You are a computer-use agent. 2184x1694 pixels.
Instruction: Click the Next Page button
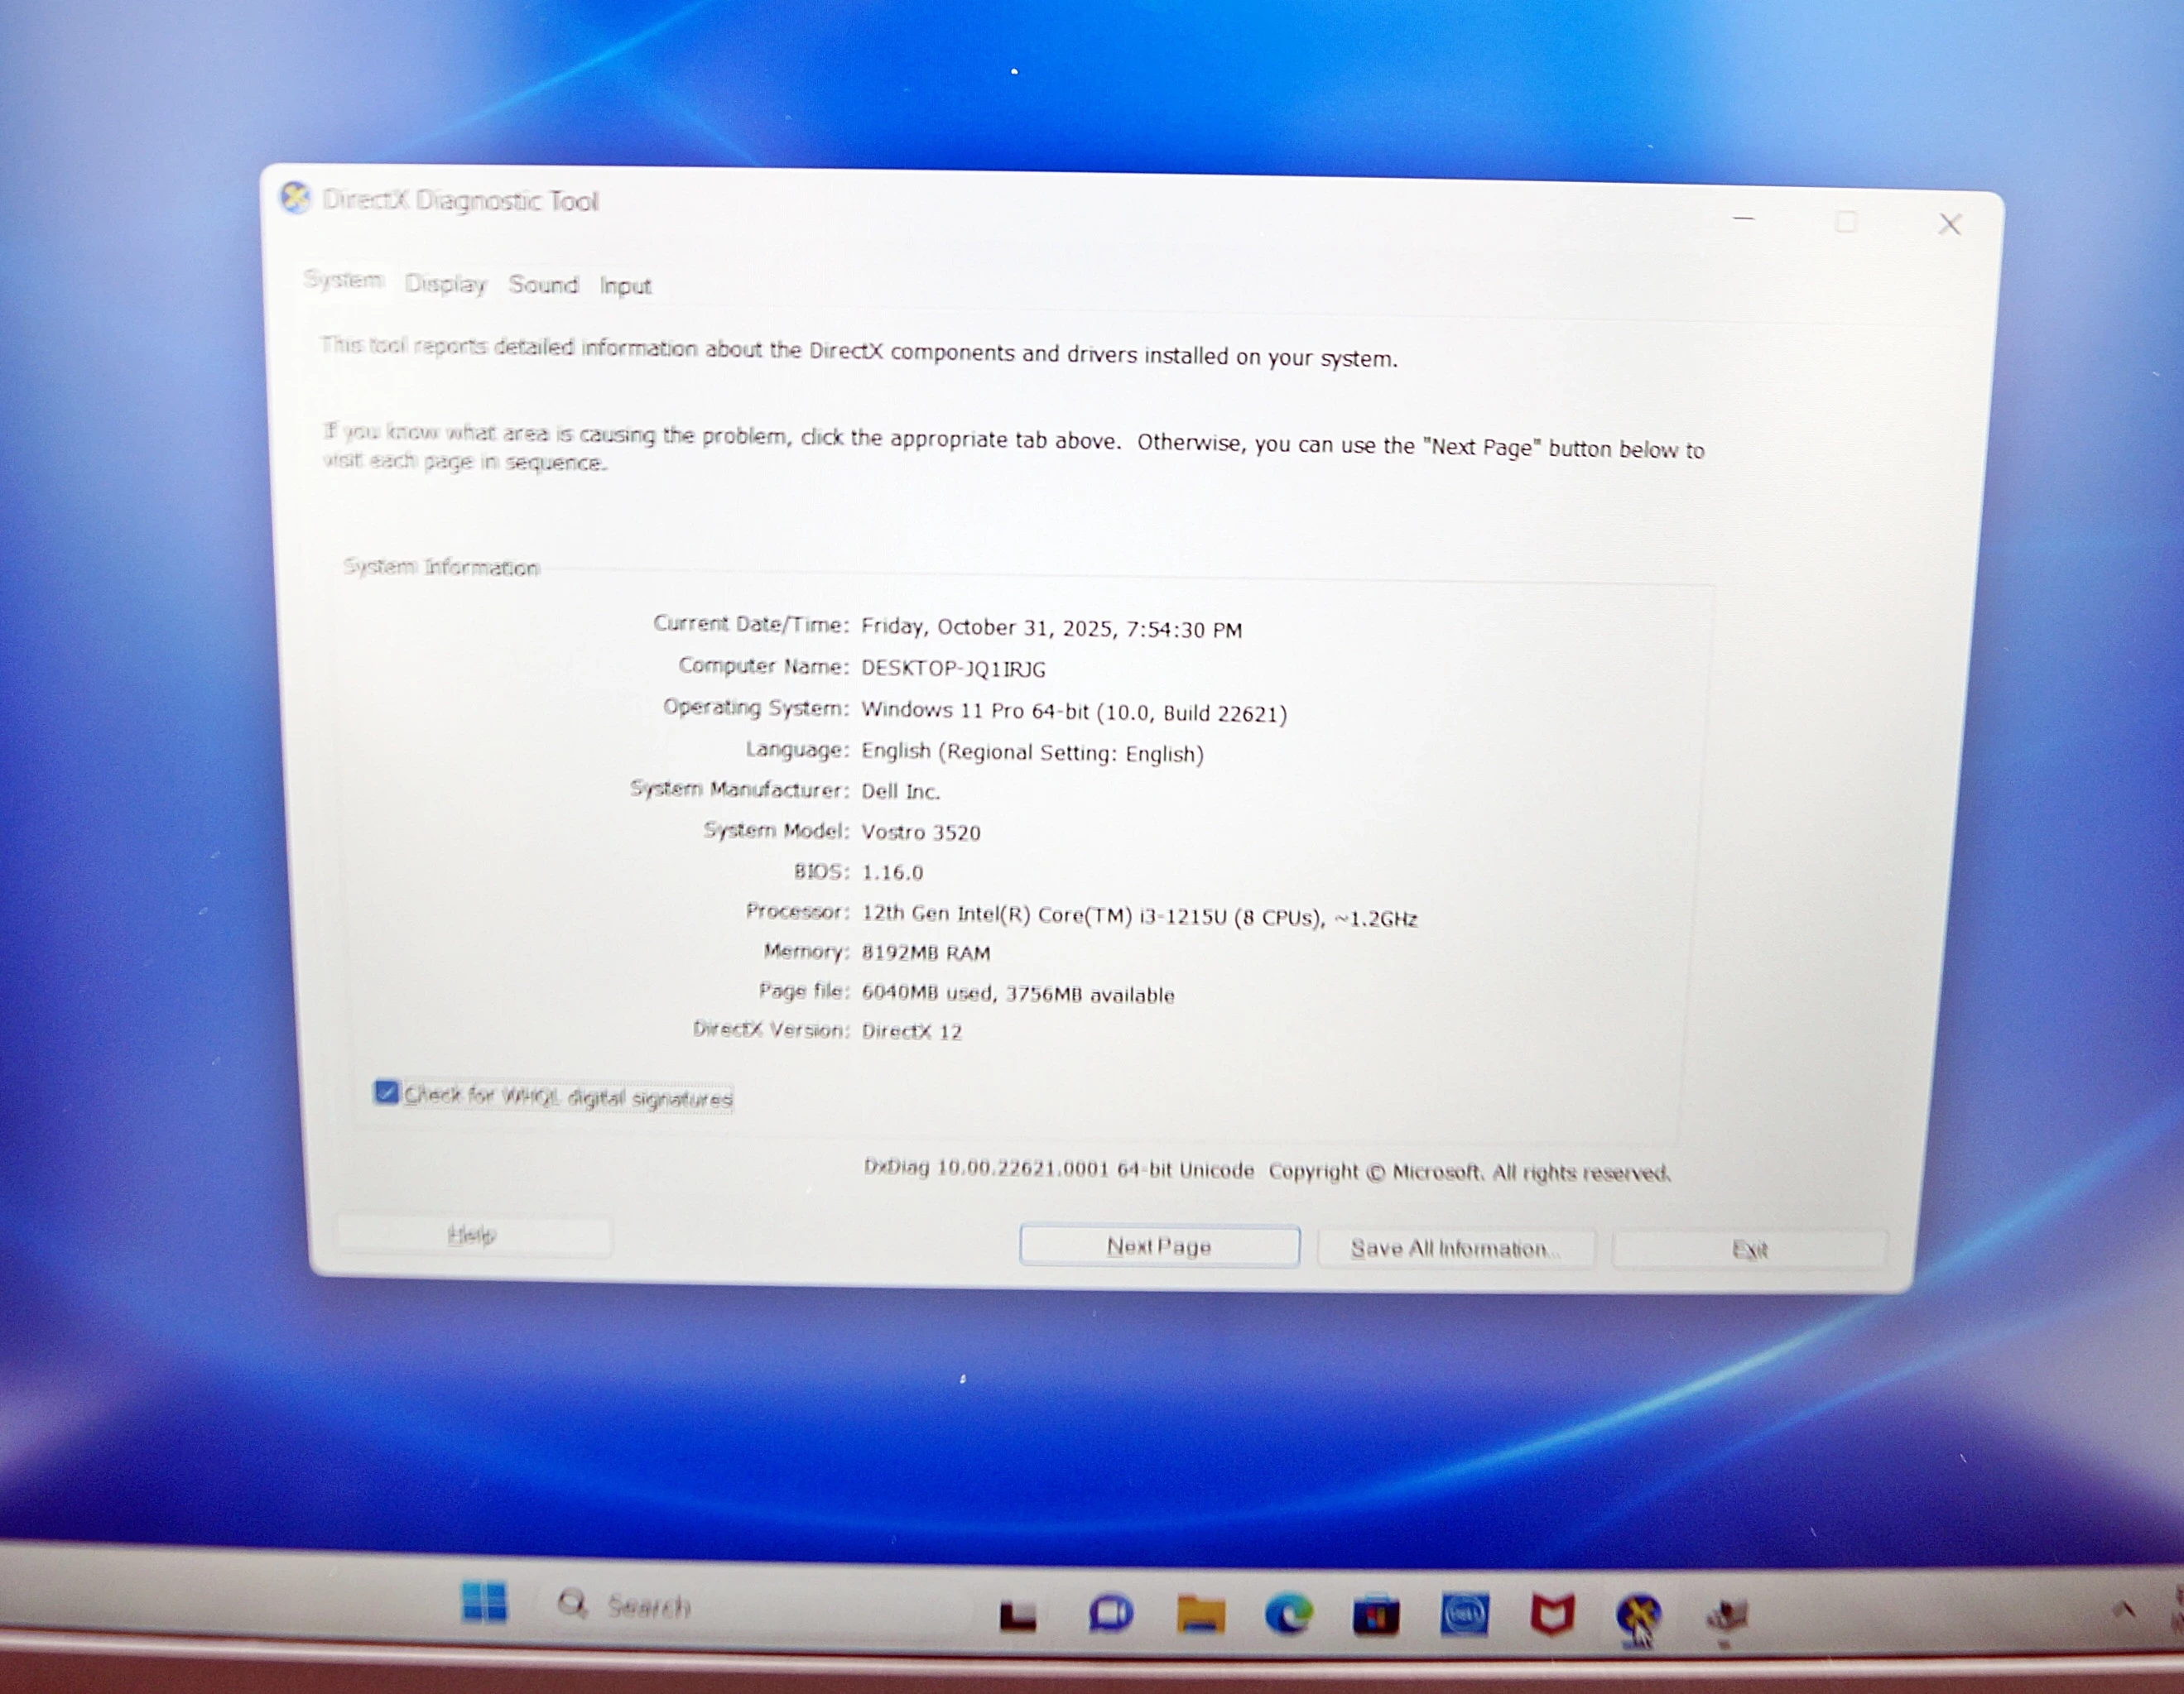[1159, 1246]
